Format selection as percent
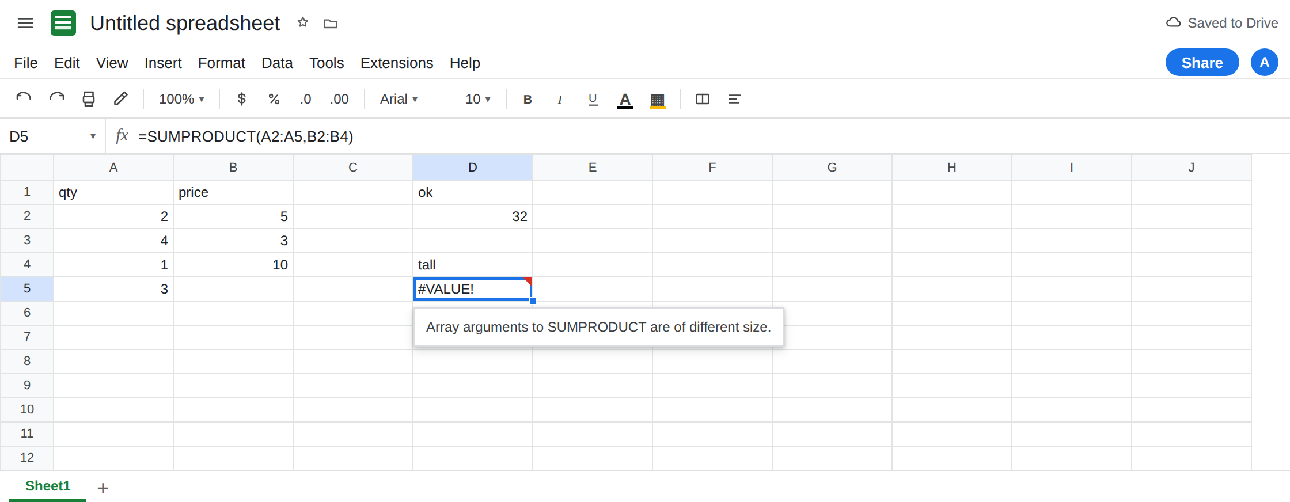Viewport: 1290px width, 502px height. pos(274,99)
